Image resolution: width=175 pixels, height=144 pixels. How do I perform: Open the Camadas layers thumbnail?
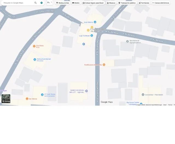(6, 99)
